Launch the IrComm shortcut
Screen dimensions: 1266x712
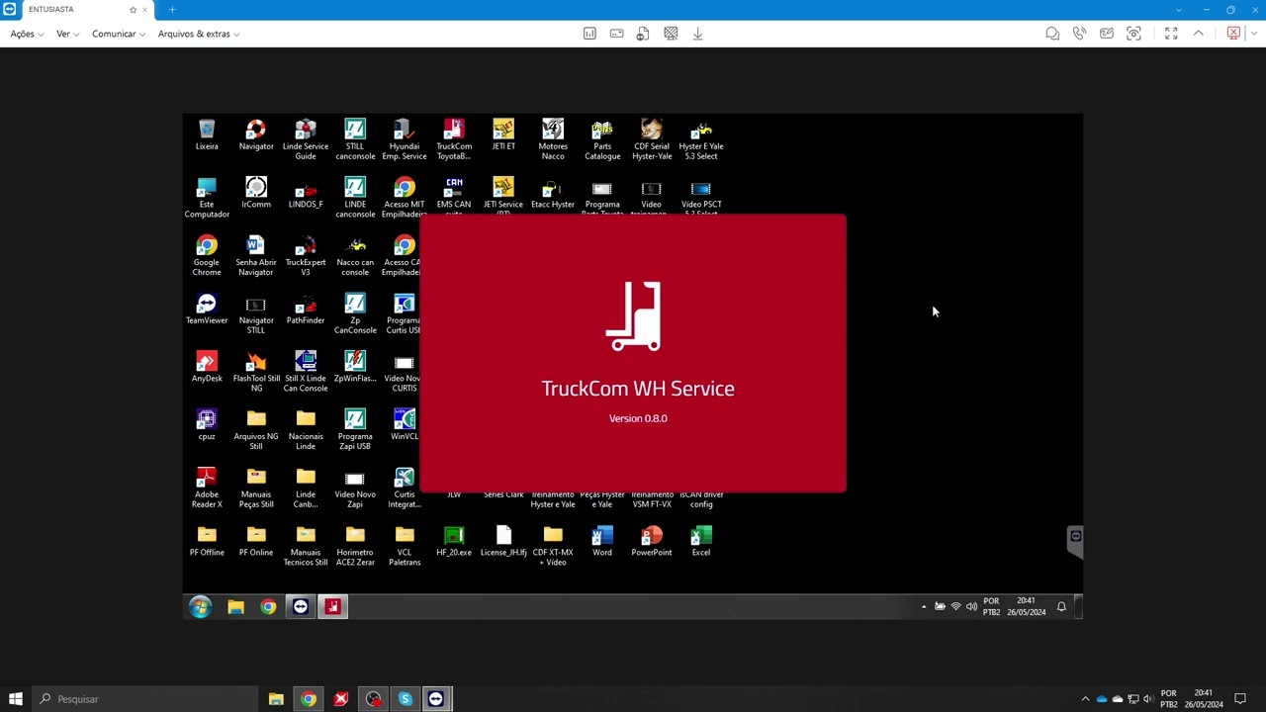point(256,193)
